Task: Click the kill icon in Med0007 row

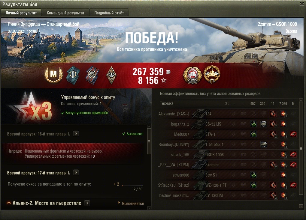Action: (293, 134)
